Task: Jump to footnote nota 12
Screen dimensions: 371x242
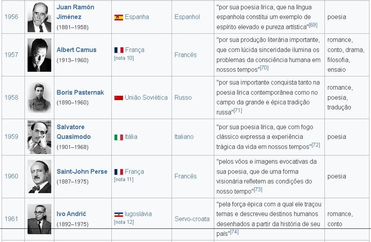Action: (124, 222)
